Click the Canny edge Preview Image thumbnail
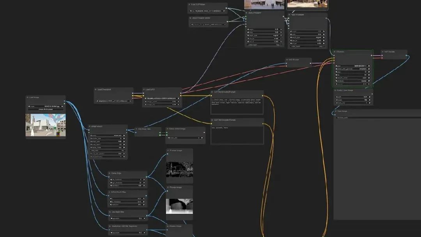Viewport: 421px width, 237px height. click(179, 169)
